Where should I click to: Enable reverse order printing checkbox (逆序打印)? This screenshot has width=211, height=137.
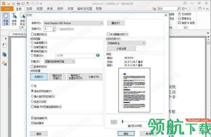coord(32,66)
